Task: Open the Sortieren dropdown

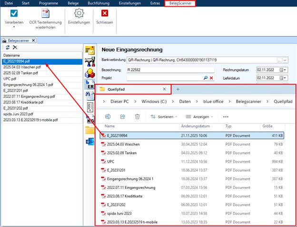Action: 164,117
